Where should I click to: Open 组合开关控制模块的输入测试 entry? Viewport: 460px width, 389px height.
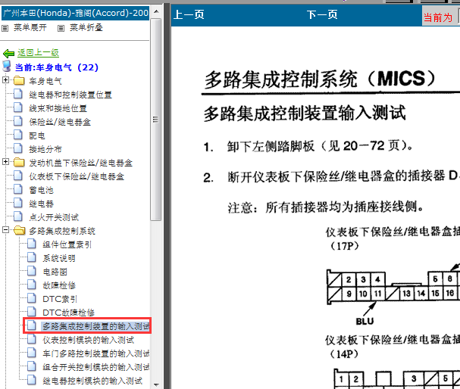click(96, 367)
